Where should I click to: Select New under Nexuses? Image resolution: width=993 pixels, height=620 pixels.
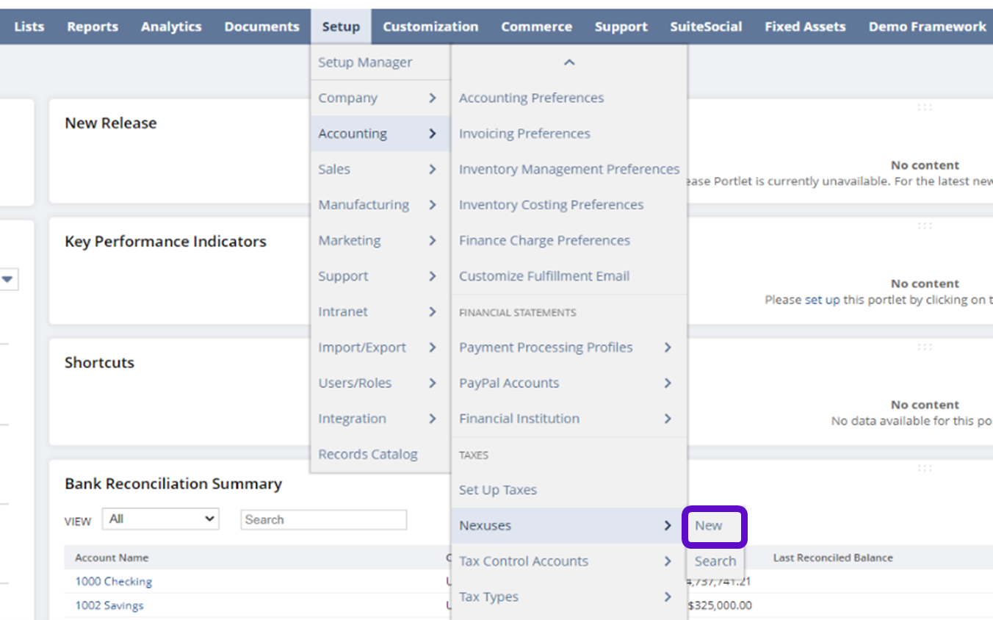click(x=709, y=526)
